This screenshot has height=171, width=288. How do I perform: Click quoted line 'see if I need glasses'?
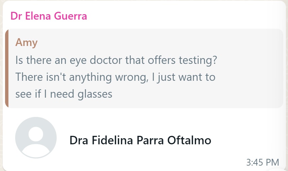tap(64, 94)
